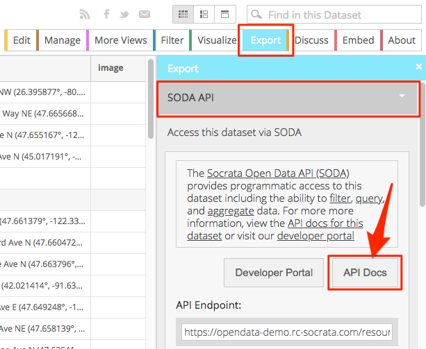Click the Developer Portal button

pos(274,273)
